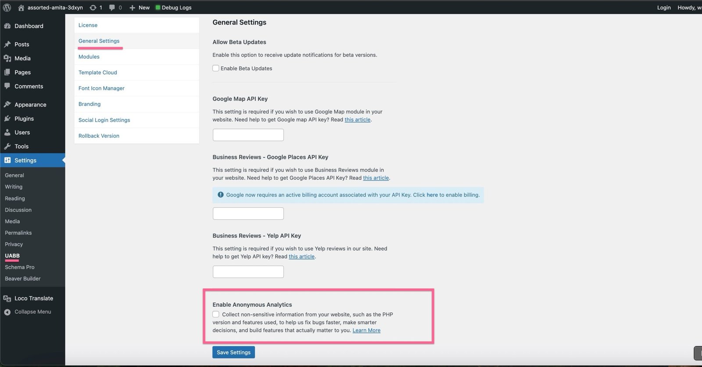Click the Dashboard gauge icon
The width and height of the screenshot is (702, 367).
pos(7,26)
